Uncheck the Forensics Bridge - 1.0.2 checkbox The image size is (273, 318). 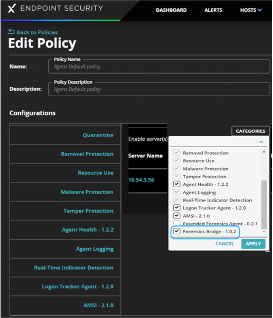(177, 231)
